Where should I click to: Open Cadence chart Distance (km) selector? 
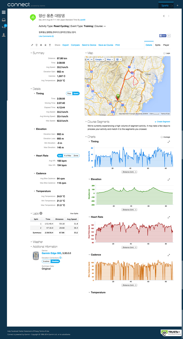[129, 285]
